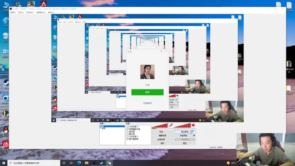Open Cortana circle on the taskbar
The width and height of the screenshot is (295, 166).
64,163
